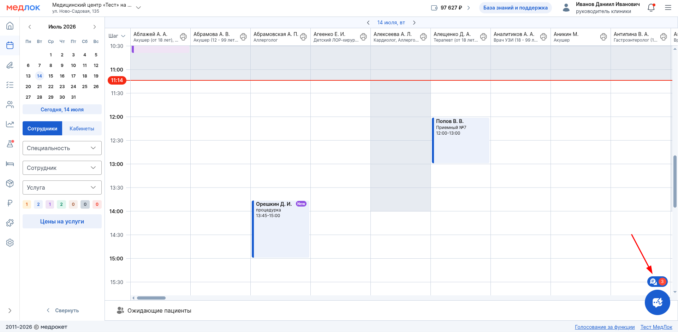Open the Шаг time step dropdown
This screenshot has height=332, width=678.
[x=117, y=36]
